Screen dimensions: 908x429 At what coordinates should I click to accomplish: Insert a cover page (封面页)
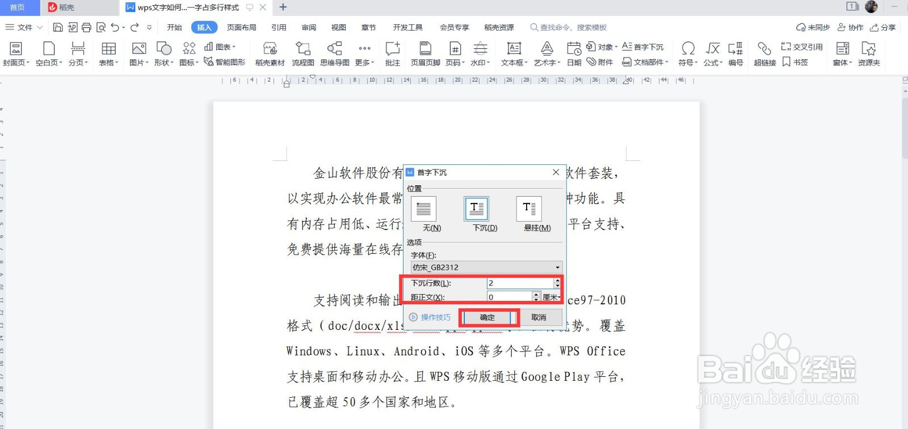(x=16, y=54)
